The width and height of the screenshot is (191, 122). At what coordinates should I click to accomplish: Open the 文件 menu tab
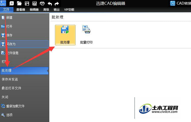point(6,9)
